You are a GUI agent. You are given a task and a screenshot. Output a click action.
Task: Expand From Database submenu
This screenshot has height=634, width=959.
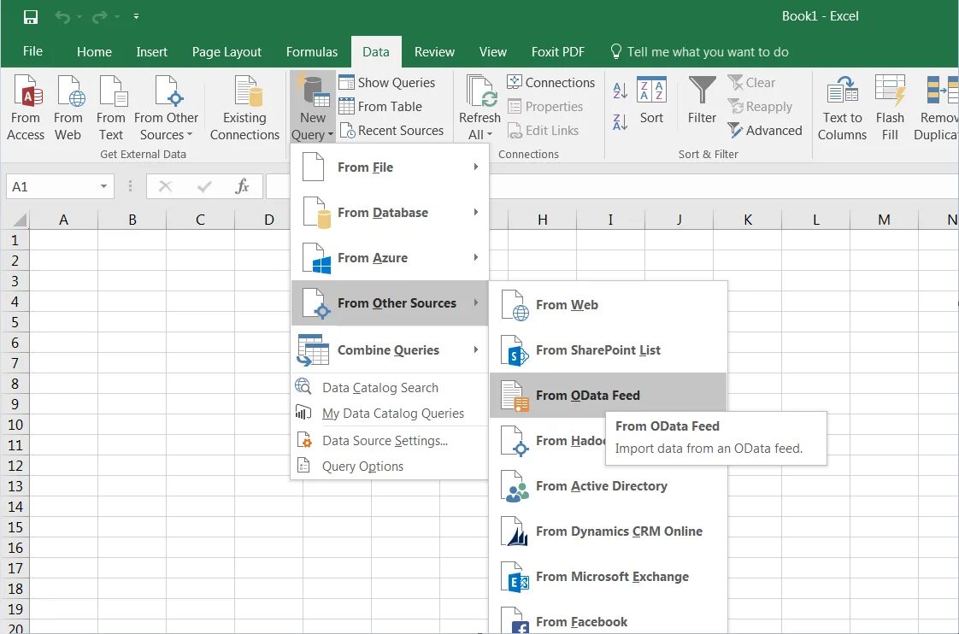tap(390, 212)
